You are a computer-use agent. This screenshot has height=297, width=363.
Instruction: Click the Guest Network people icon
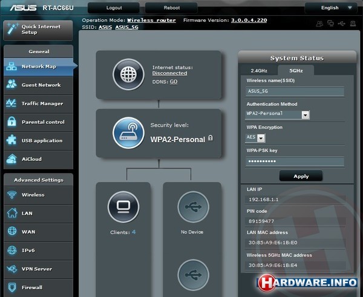click(x=11, y=84)
